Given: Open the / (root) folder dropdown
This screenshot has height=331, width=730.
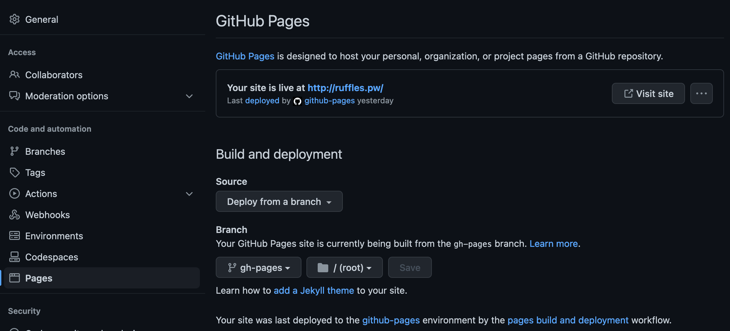Looking at the screenshot, I should pyautogui.click(x=344, y=268).
